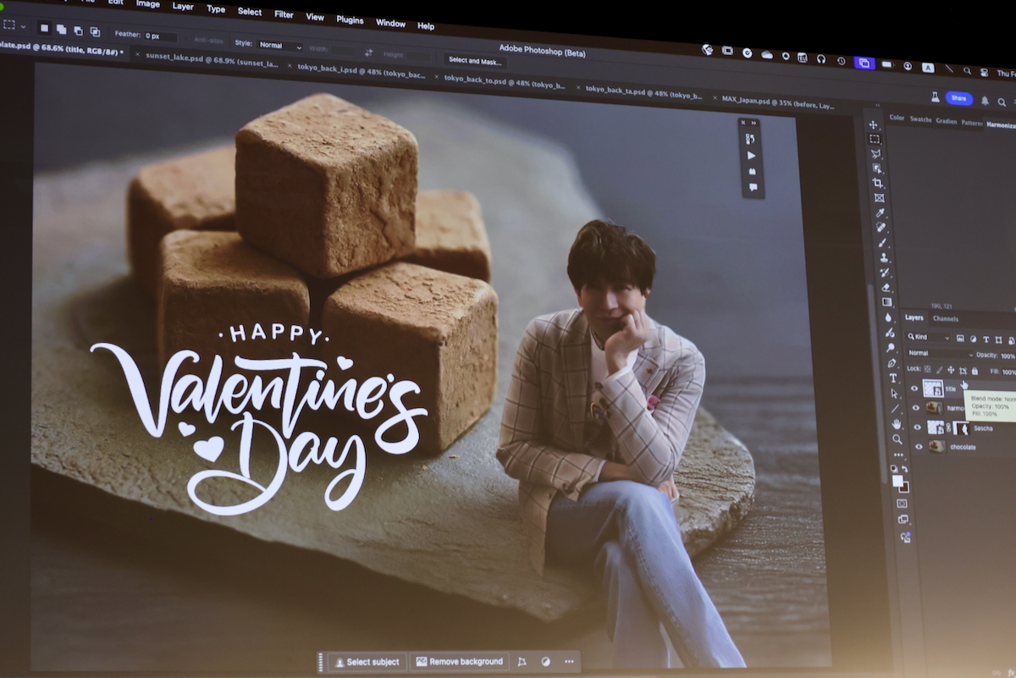
Task: Switch to the Channels tab
Action: 945,318
